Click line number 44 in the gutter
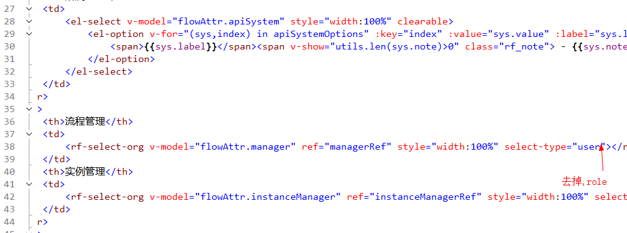 tap(9, 222)
